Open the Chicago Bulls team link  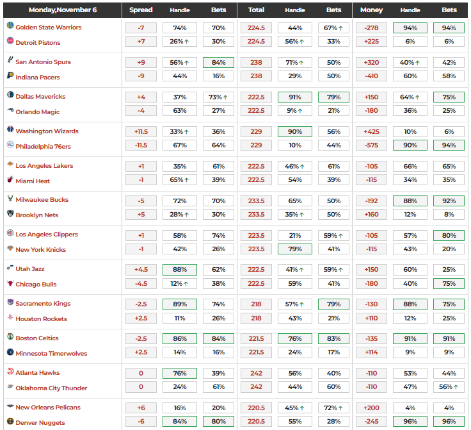[36, 284]
